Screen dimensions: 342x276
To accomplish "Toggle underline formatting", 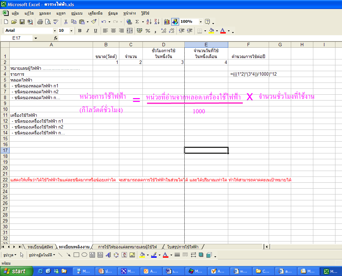I will [x=95, y=31].
